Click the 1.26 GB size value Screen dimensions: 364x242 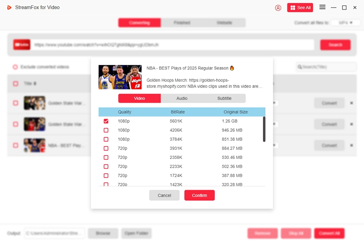click(229, 121)
